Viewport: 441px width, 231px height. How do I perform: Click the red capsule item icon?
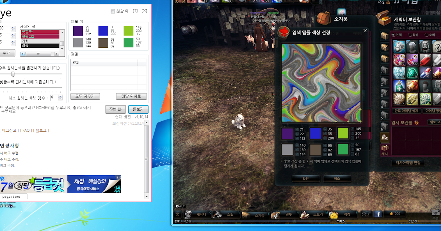coord(426,60)
